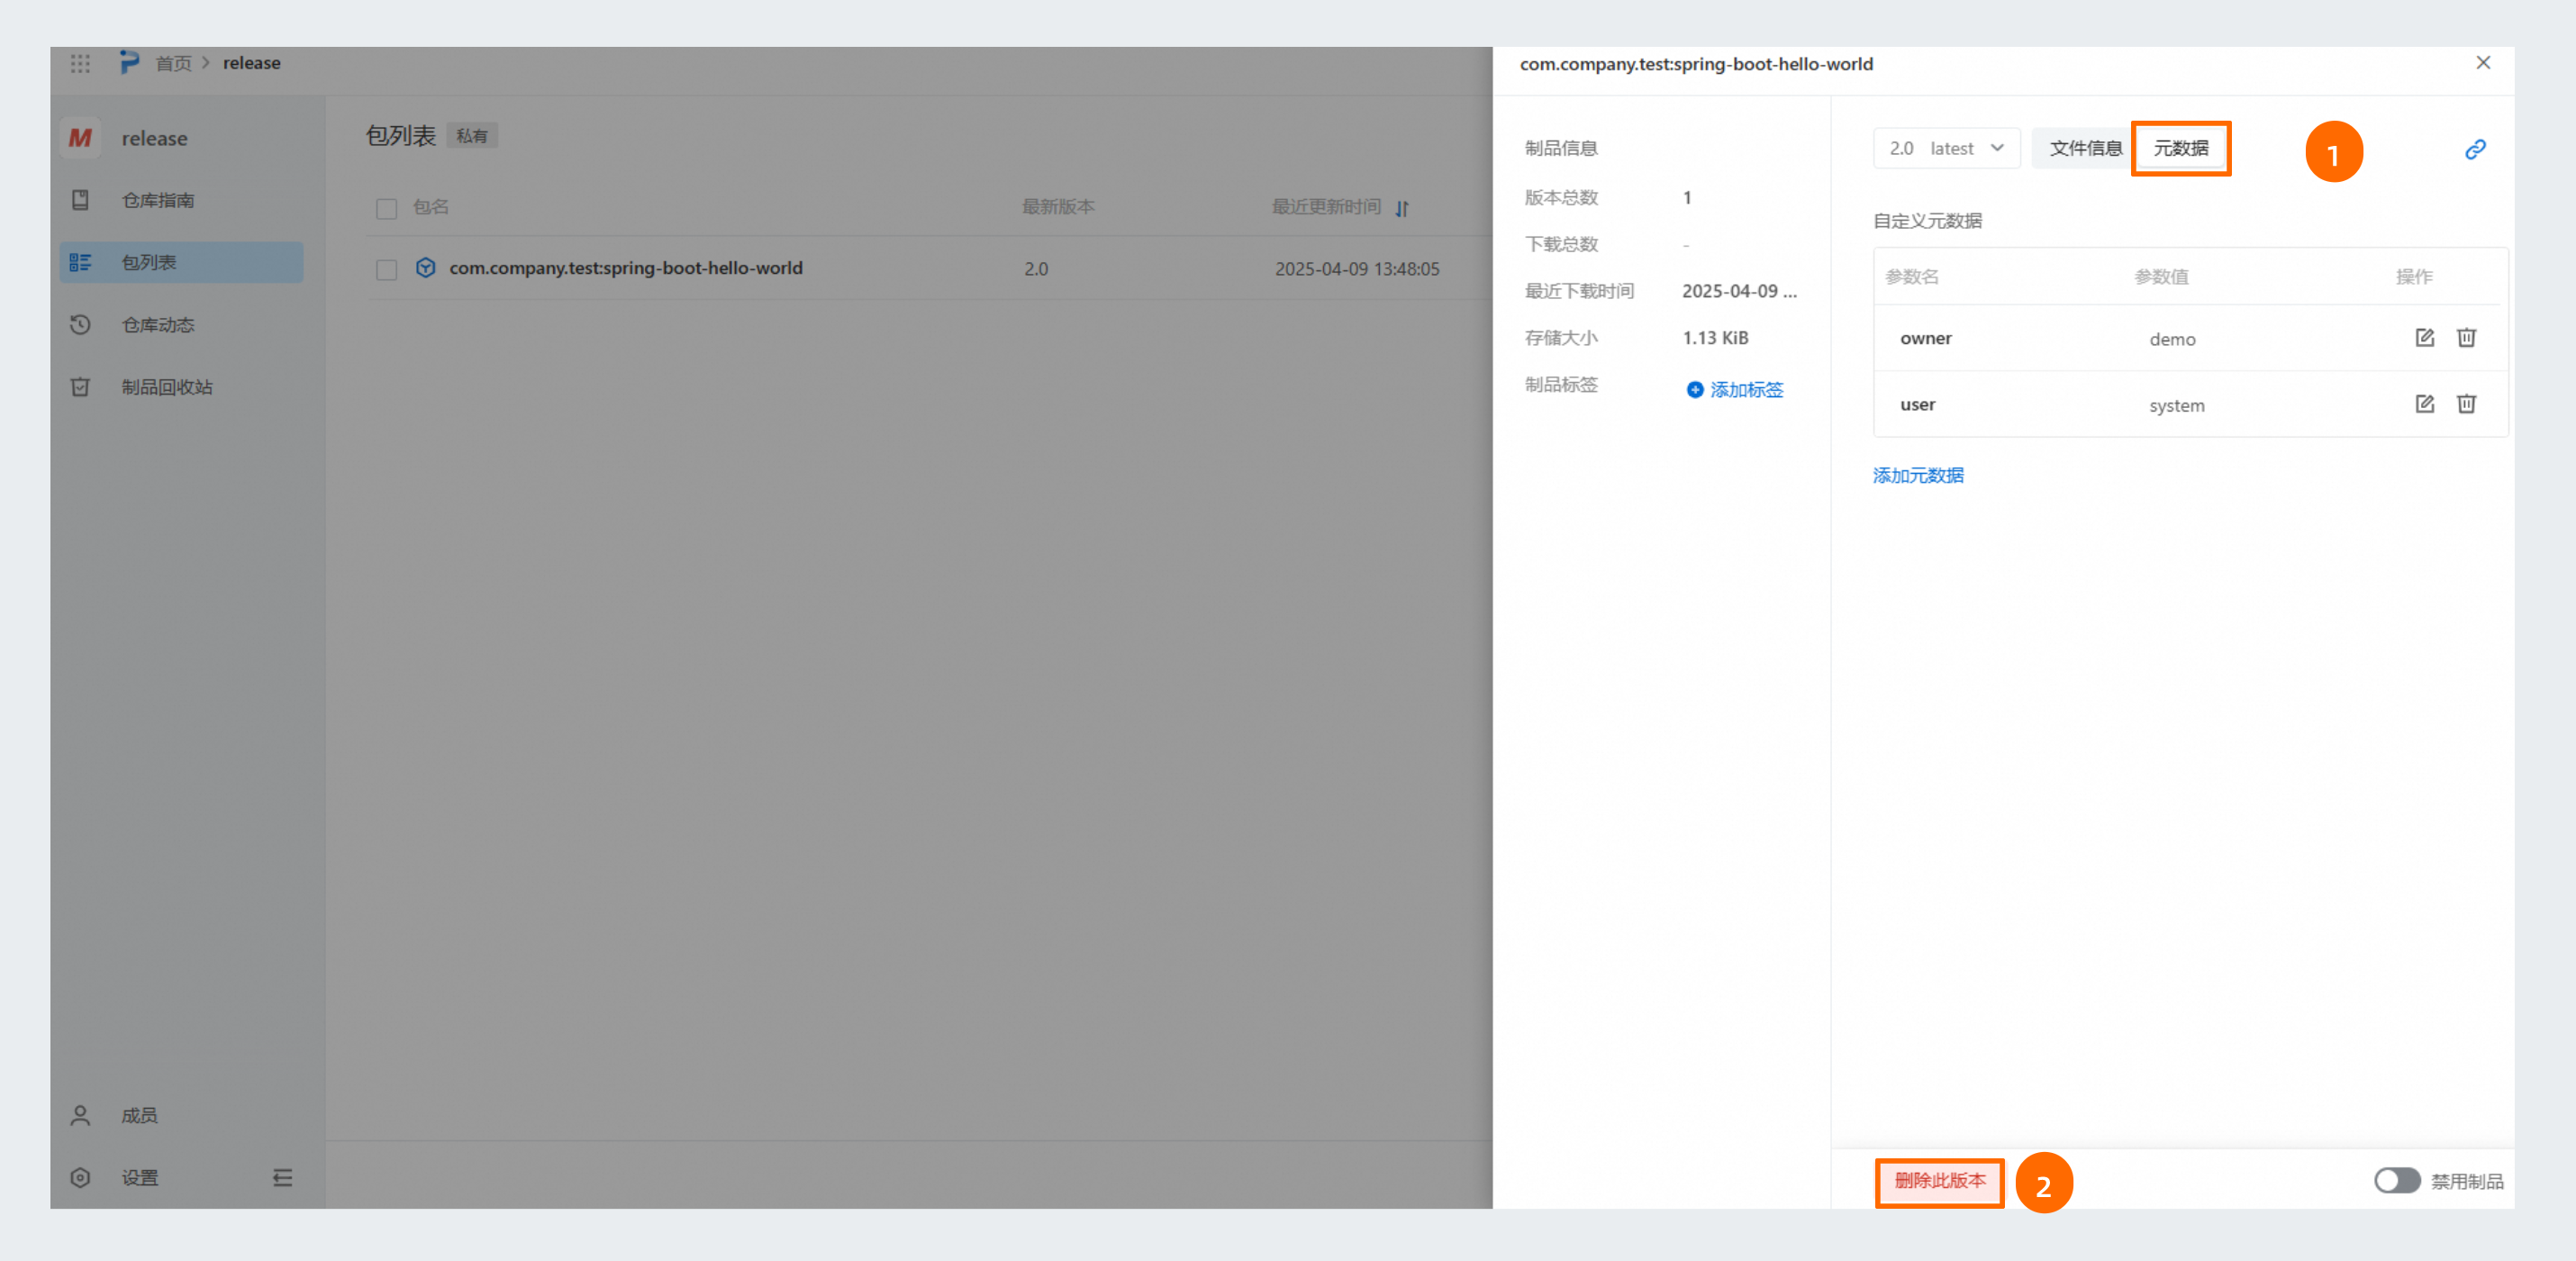Close the package detail drawer
This screenshot has height=1261, width=2576.
(2482, 63)
